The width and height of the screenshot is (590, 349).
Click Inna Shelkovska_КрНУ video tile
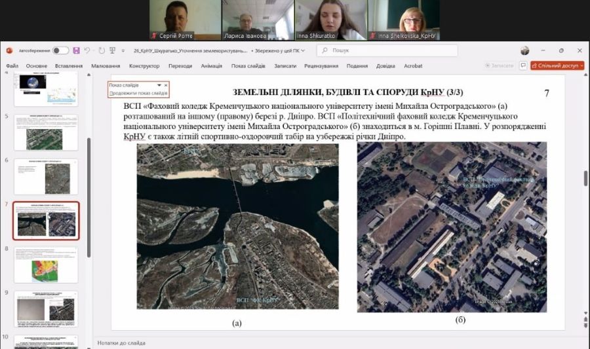point(404,20)
